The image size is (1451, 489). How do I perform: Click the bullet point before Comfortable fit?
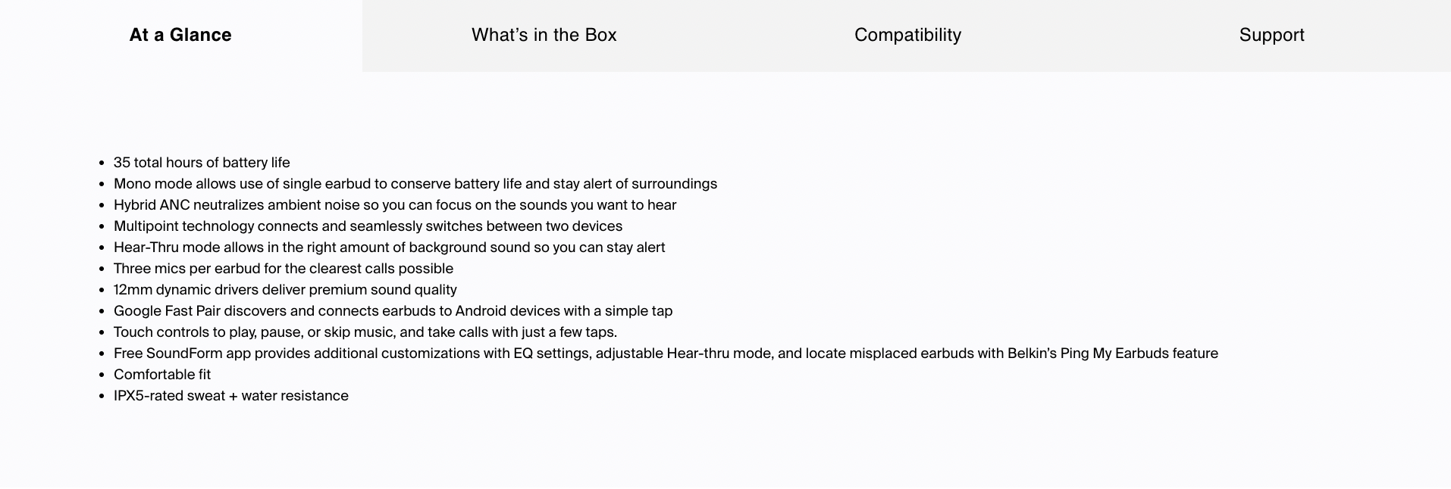click(x=102, y=375)
